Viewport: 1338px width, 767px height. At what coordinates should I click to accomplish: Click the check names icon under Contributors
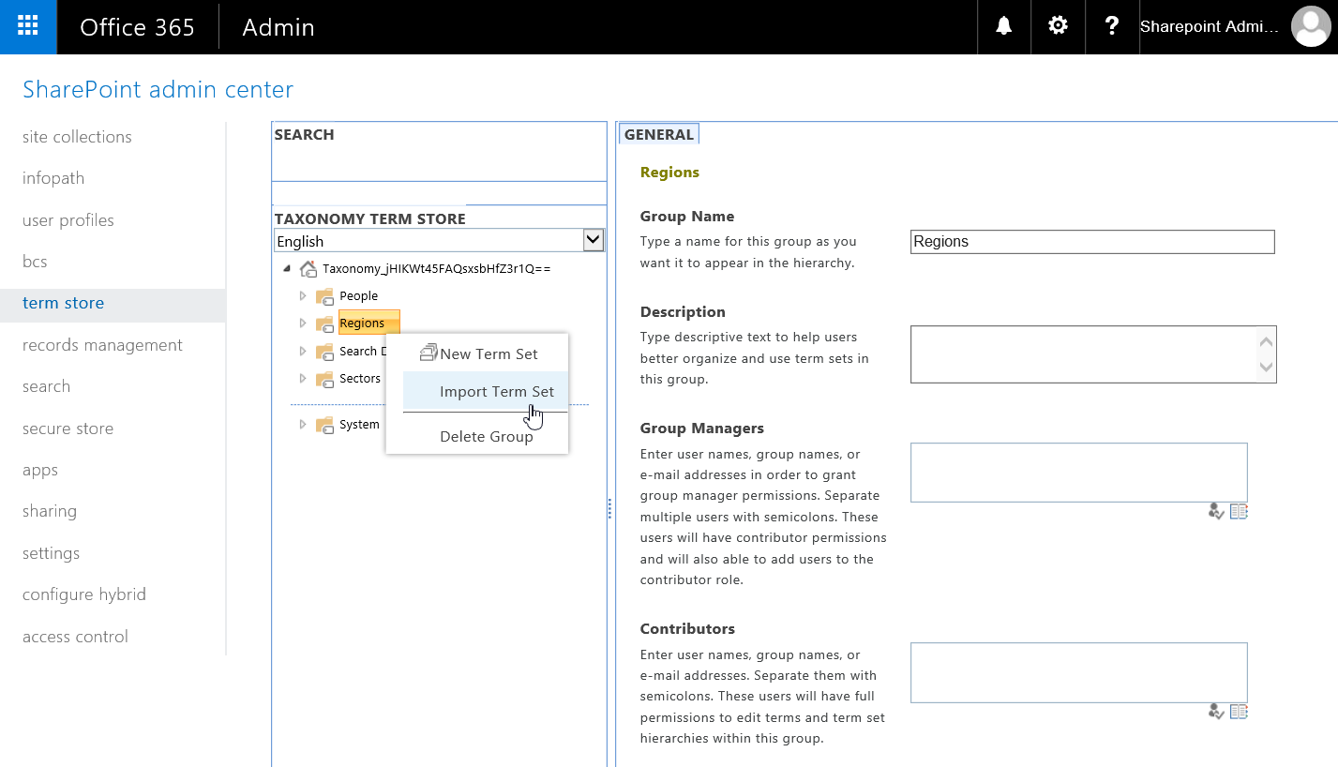(x=1216, y=712)
